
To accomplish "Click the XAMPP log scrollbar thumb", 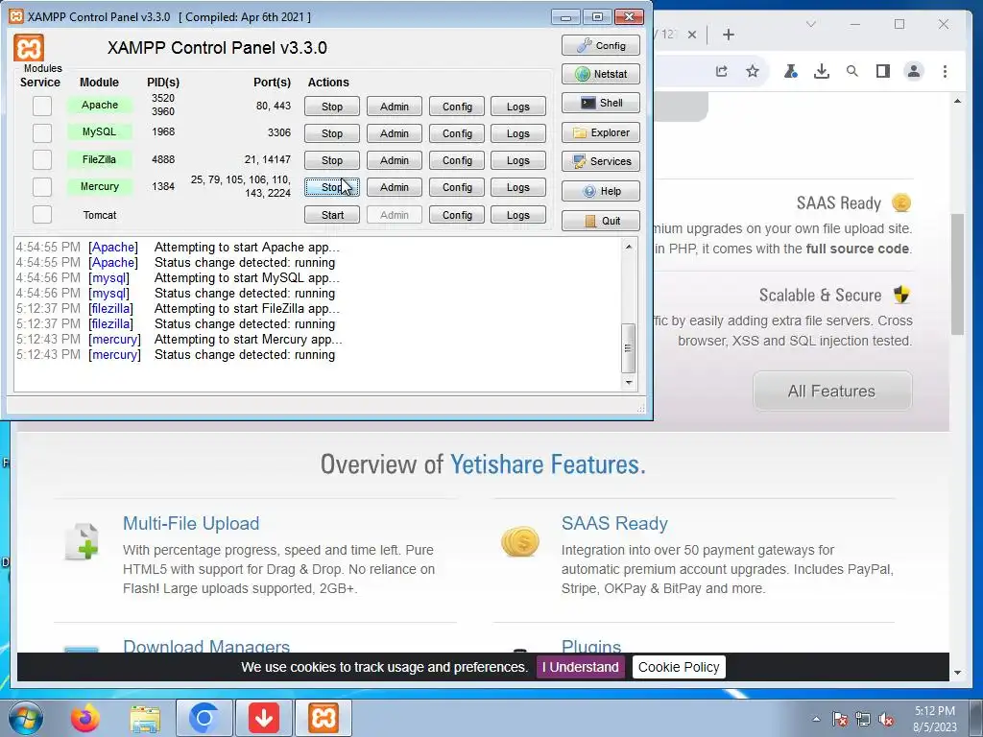I will [x=628, y=347].
